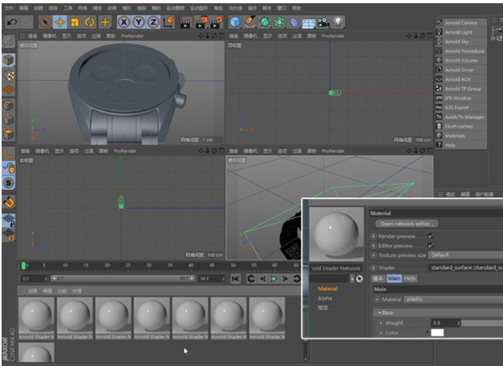Open the Texture preview size dropdown
The image size is (503, 366).
463,255
